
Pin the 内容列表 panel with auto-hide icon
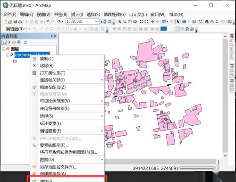51,36
